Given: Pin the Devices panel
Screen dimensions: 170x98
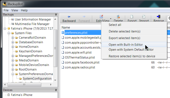Looking at the screenshot, I should coord(56,90).
